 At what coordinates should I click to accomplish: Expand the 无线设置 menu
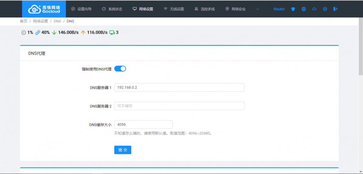[x=174, y=9]
